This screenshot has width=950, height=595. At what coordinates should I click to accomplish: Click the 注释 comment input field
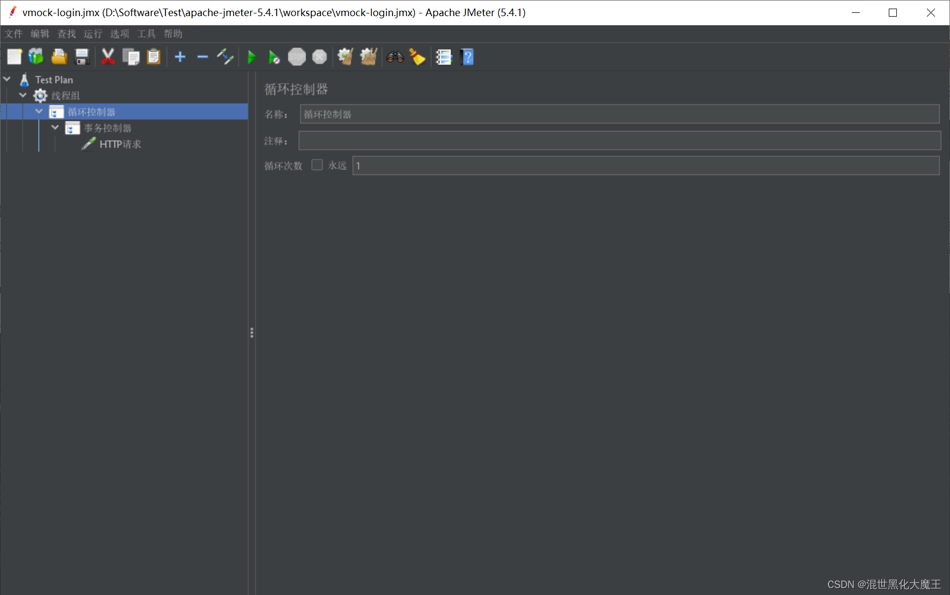click(x=620, y=141)
